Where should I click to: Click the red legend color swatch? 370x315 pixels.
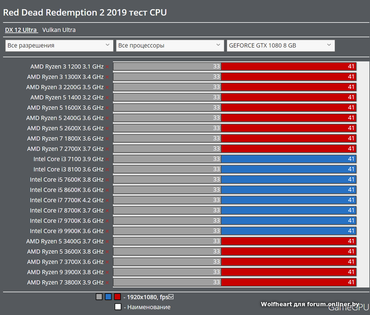(117, 297)
